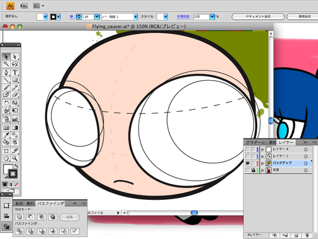Image resolution: width=318 pixels, height=239 pixels.
Task: Select the Paintbrush tool
Action: pyautogui.click(x=6, y=87)
